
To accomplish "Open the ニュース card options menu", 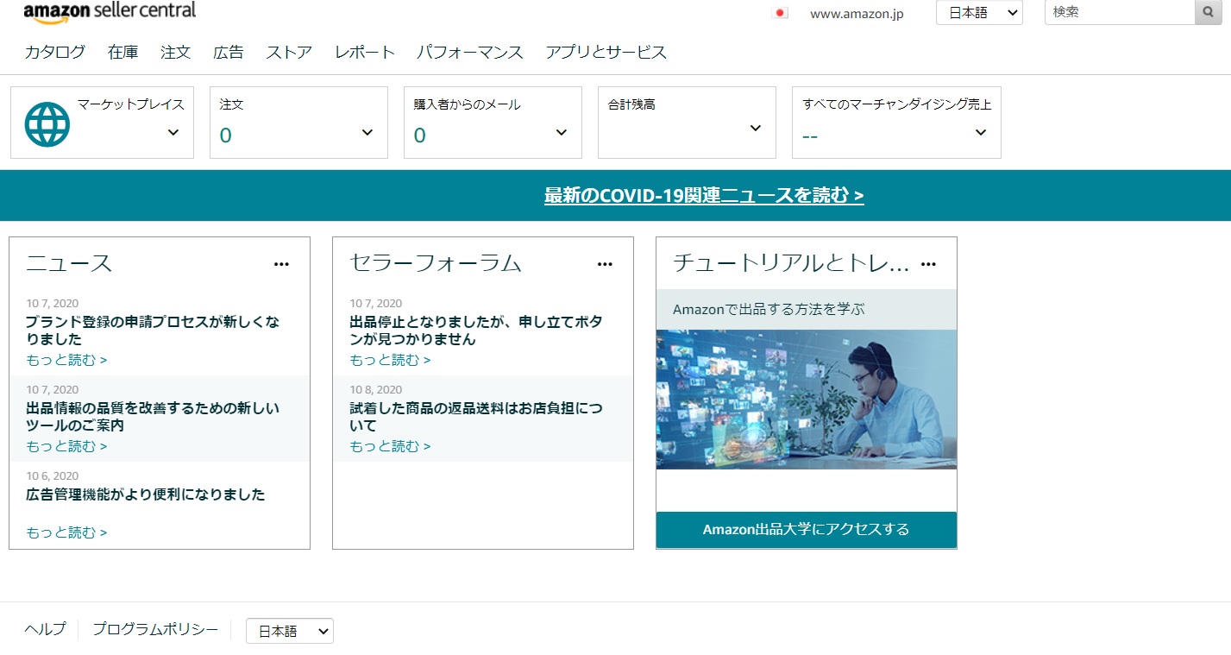I will click(x=281, y=264).
